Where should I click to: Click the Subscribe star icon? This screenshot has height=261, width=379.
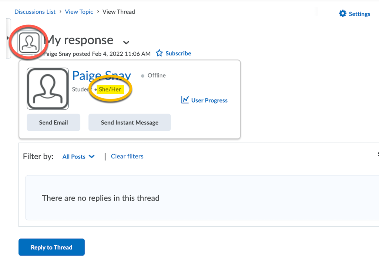tap(159, 53)
